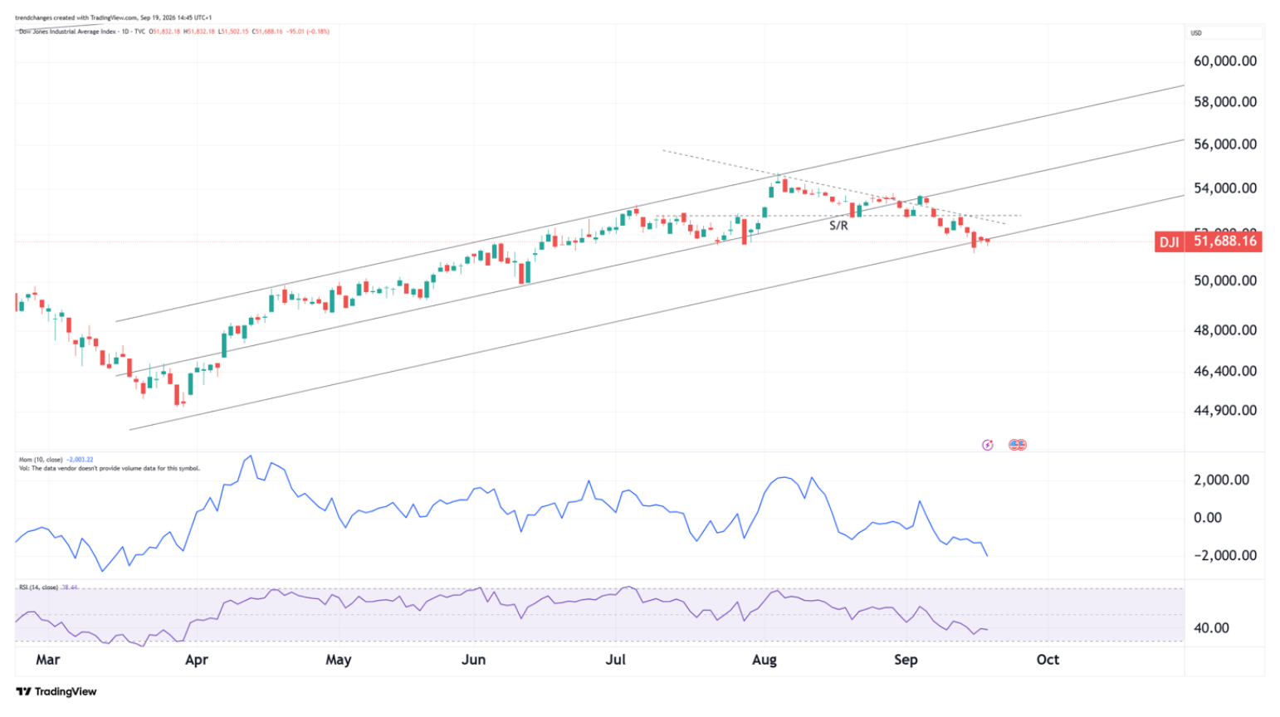1280x717 pixels.
Task: Click the 58,000.00 price axis label
Action: click(1224, 101)
